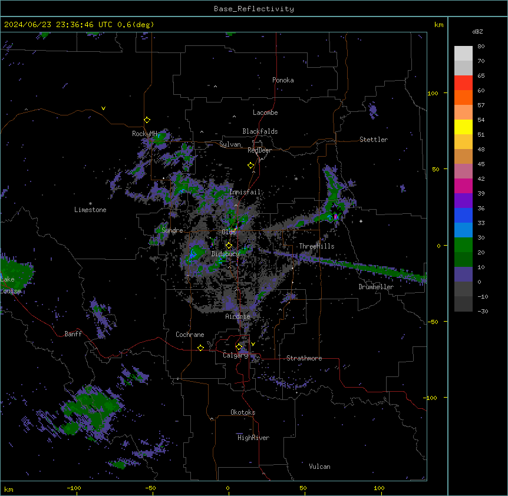Select the purple 36-39 dBZ legend swatch
This screenshot has height=496, width=508.
click(x=463, y=201)
